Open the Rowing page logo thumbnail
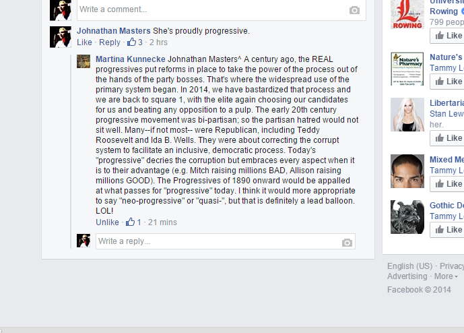 tap(407, 14)
